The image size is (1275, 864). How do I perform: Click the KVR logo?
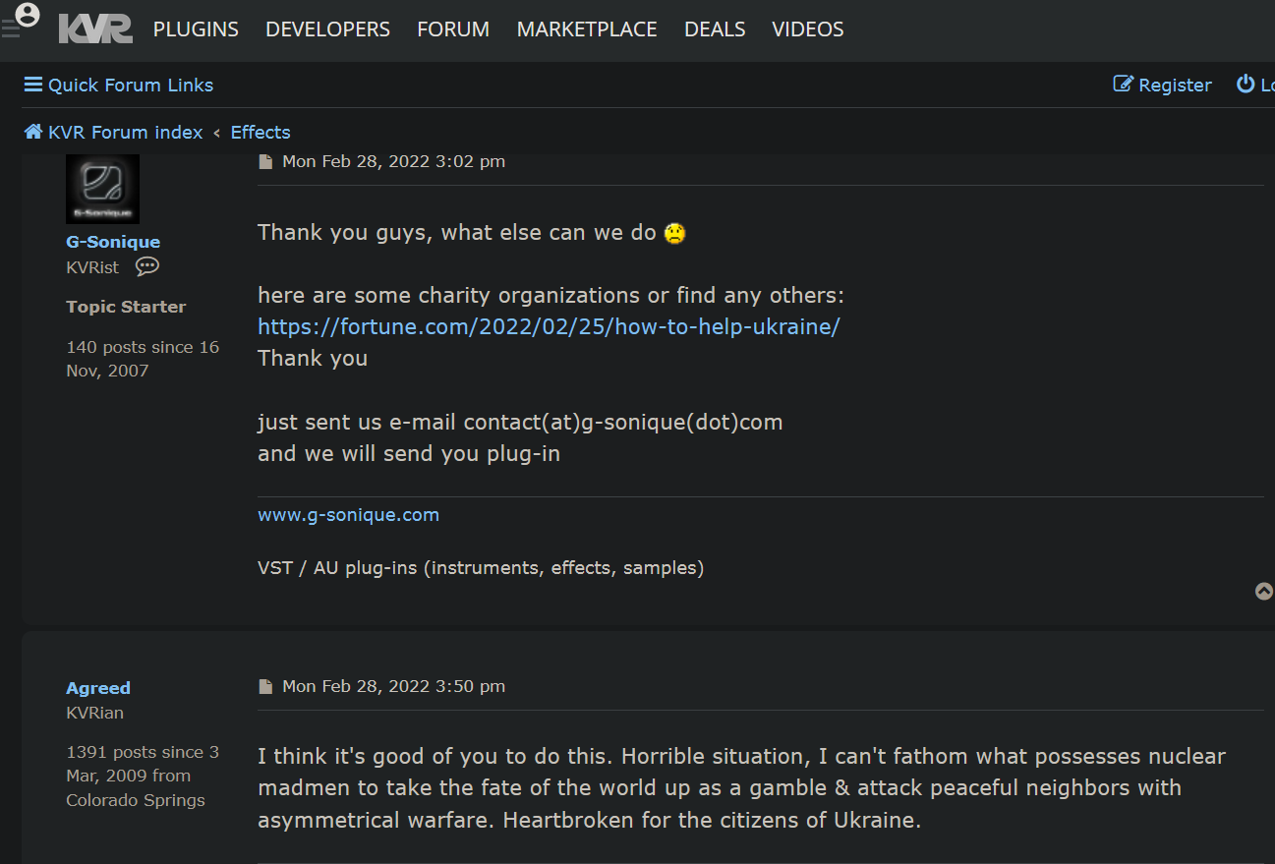pos(95,29)
